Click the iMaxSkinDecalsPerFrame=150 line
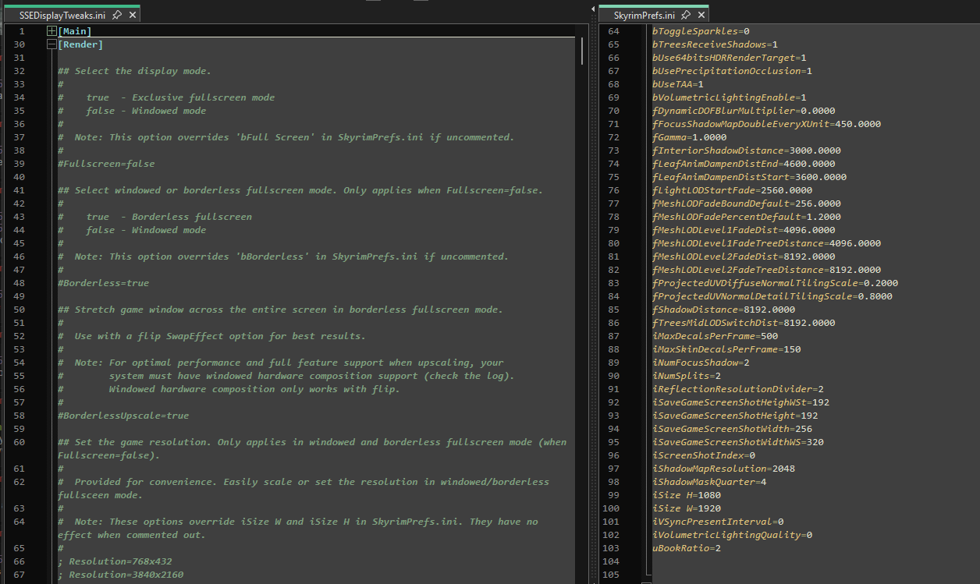This screenshot has width=980, height=584. tap(726, 349)
